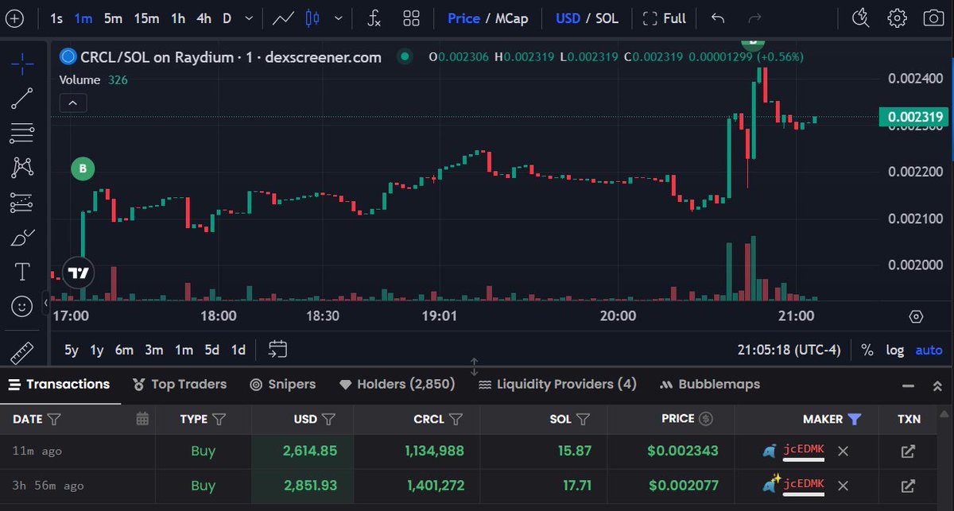The height and width of the screenshot is (511, 954).
Task: Open timezone menu at 21:05:18 (UTC-4)
Action: (789, 350)
